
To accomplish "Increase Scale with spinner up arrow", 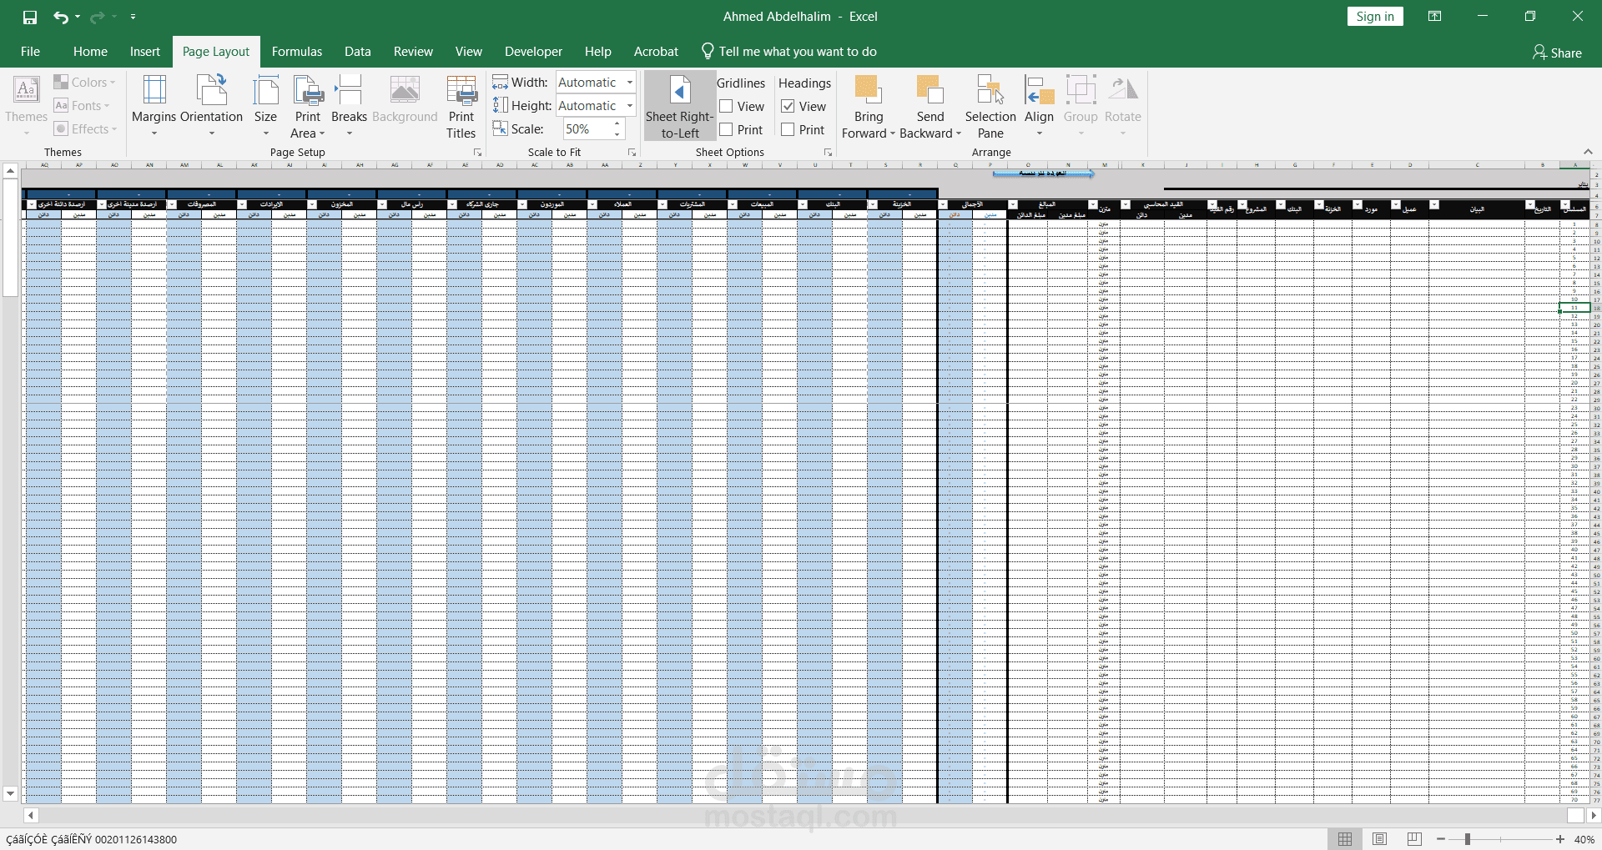I will click(x=617, y=124).
